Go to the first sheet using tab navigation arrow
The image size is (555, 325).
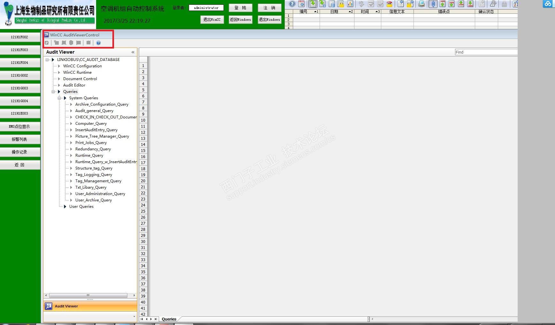pyautogui.click(x=142, y=319)
